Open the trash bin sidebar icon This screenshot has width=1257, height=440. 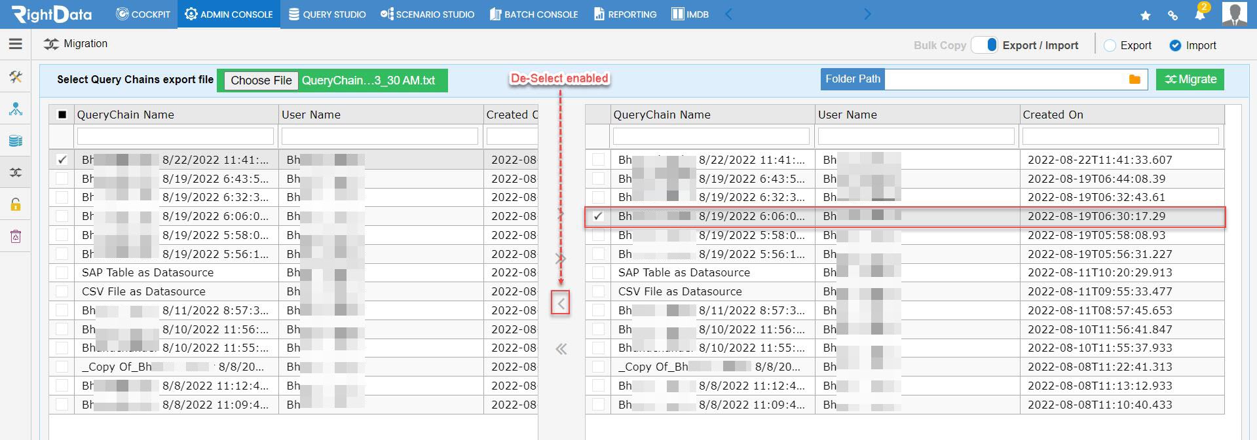tap(16, 236)
